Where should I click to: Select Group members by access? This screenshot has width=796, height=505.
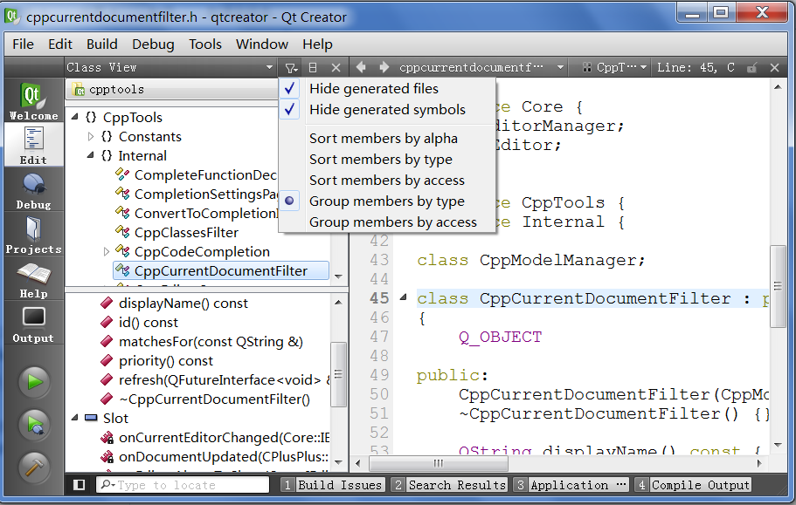tap(387, 222)
